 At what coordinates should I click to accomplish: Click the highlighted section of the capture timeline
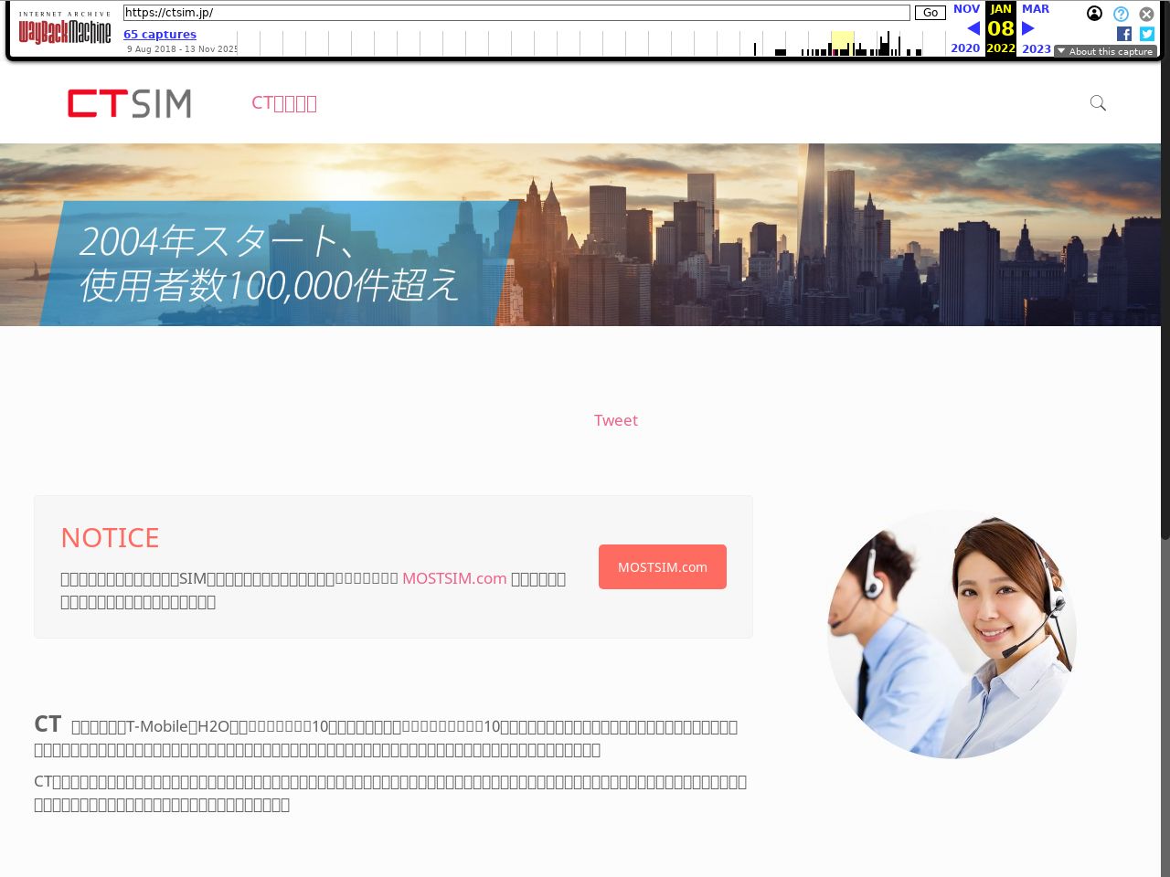coord(842,43)
